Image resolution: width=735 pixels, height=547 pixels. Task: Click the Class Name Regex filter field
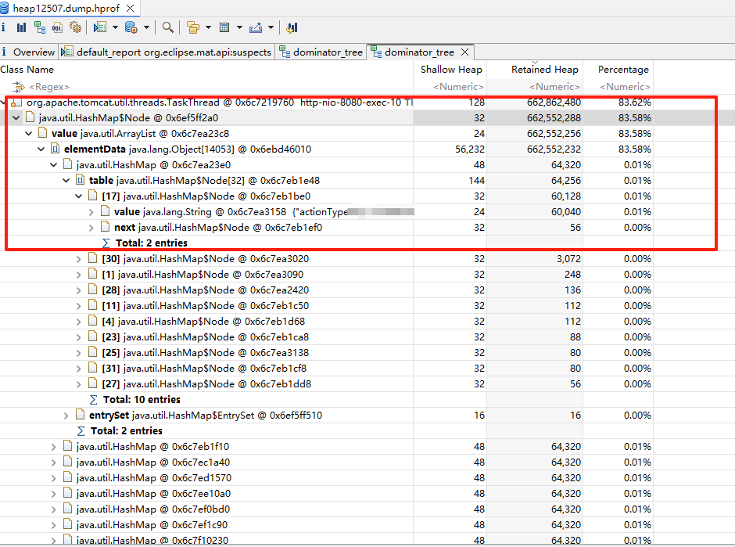[x=49, y=87]
